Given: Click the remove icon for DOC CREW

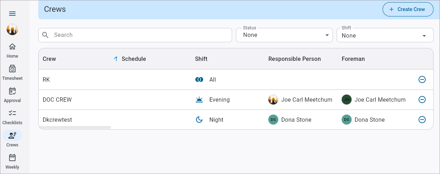Looking at the screenshot, I should pos(422,100).
